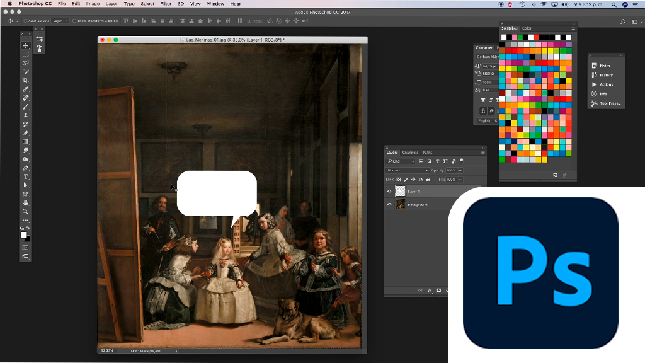This screenshot has height=363, width=645.
Task: Select the Horizontal Type tool
Action: click(x=26, y=177)
